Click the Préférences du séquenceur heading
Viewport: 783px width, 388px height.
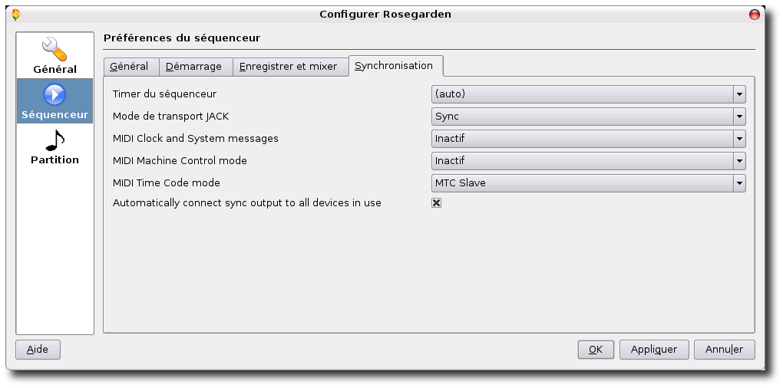pyautogui.click(x=182, y=38)
